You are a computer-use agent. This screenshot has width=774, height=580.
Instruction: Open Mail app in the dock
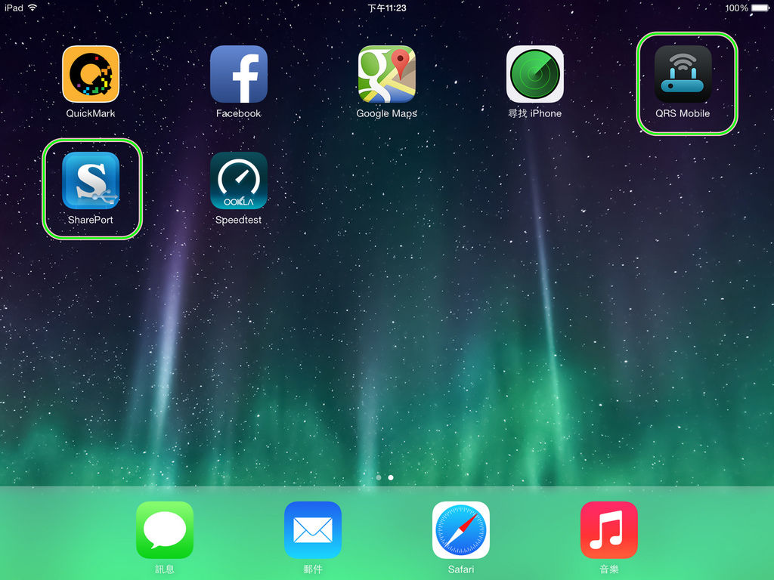(313, 530)
